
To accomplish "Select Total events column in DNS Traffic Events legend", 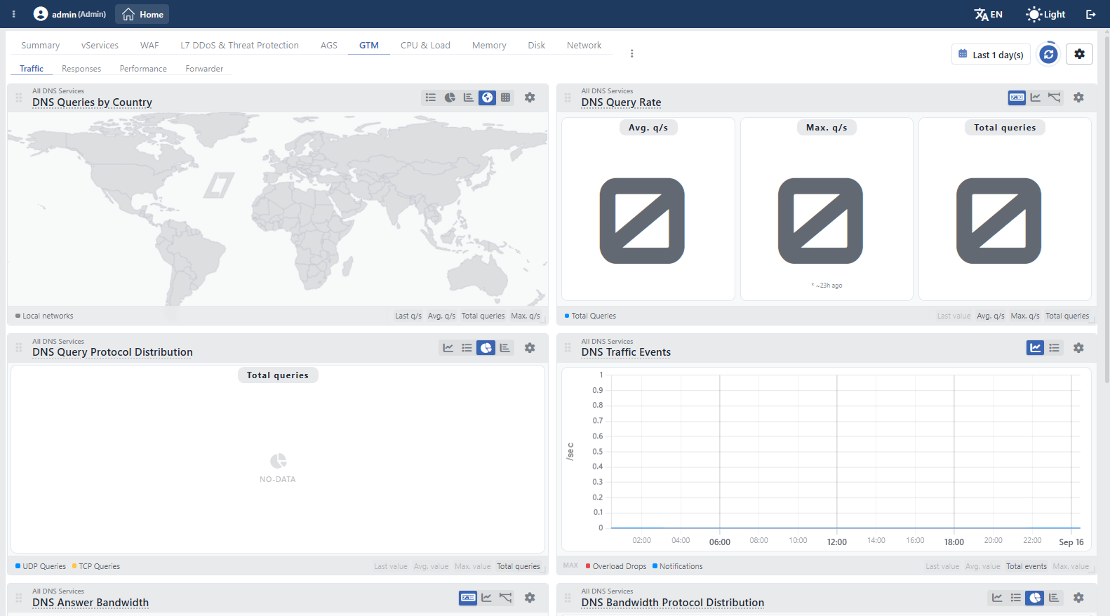I will point(1027,566).
